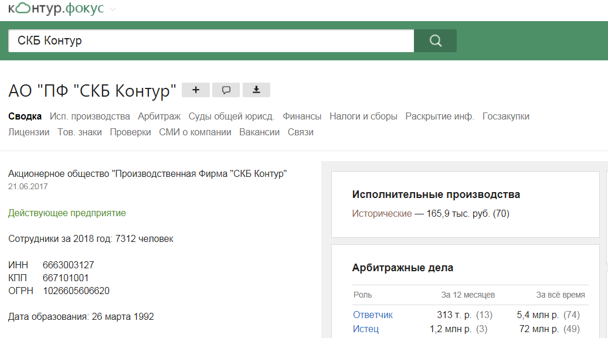This screenshot has height=338, width=608.
Task: Click the КПП value 667101001
Action: click(x=66, y=278)
